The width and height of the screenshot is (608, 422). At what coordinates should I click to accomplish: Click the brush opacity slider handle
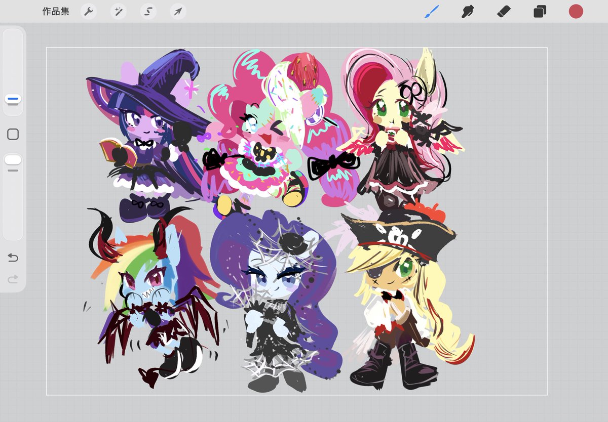pyautogui.click(x=13, y=160)
